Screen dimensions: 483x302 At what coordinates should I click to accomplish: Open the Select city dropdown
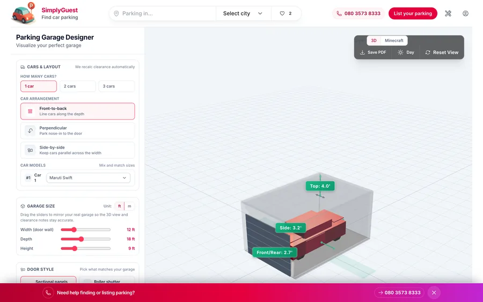click(x=243, y=13)
